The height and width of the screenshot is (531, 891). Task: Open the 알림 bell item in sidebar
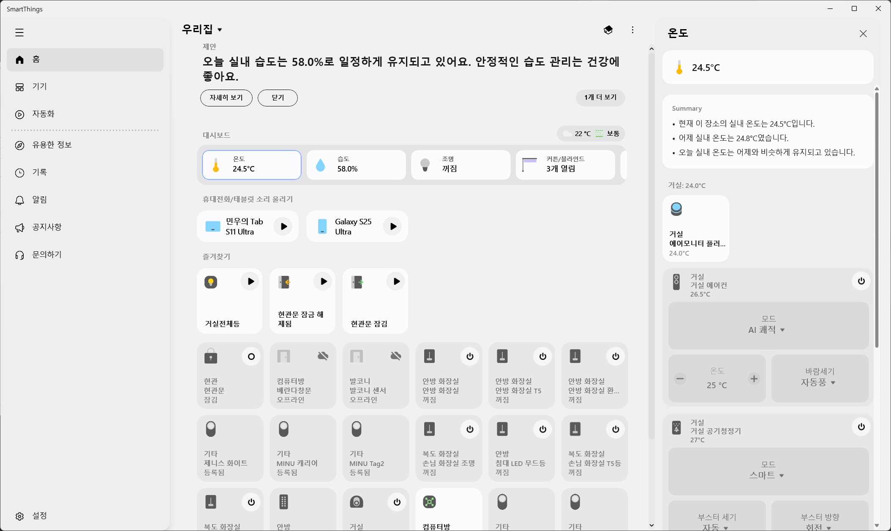(39, 200)
